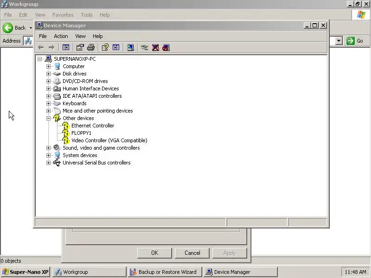This screenshot has height=278, width=371.
Task: Expand Universal Serial Bus controllers node
Action: click(x=49, y=163)
